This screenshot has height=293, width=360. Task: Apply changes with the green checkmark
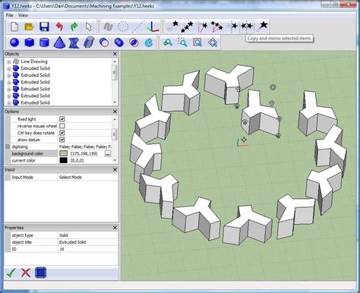(x=11, y=273)
